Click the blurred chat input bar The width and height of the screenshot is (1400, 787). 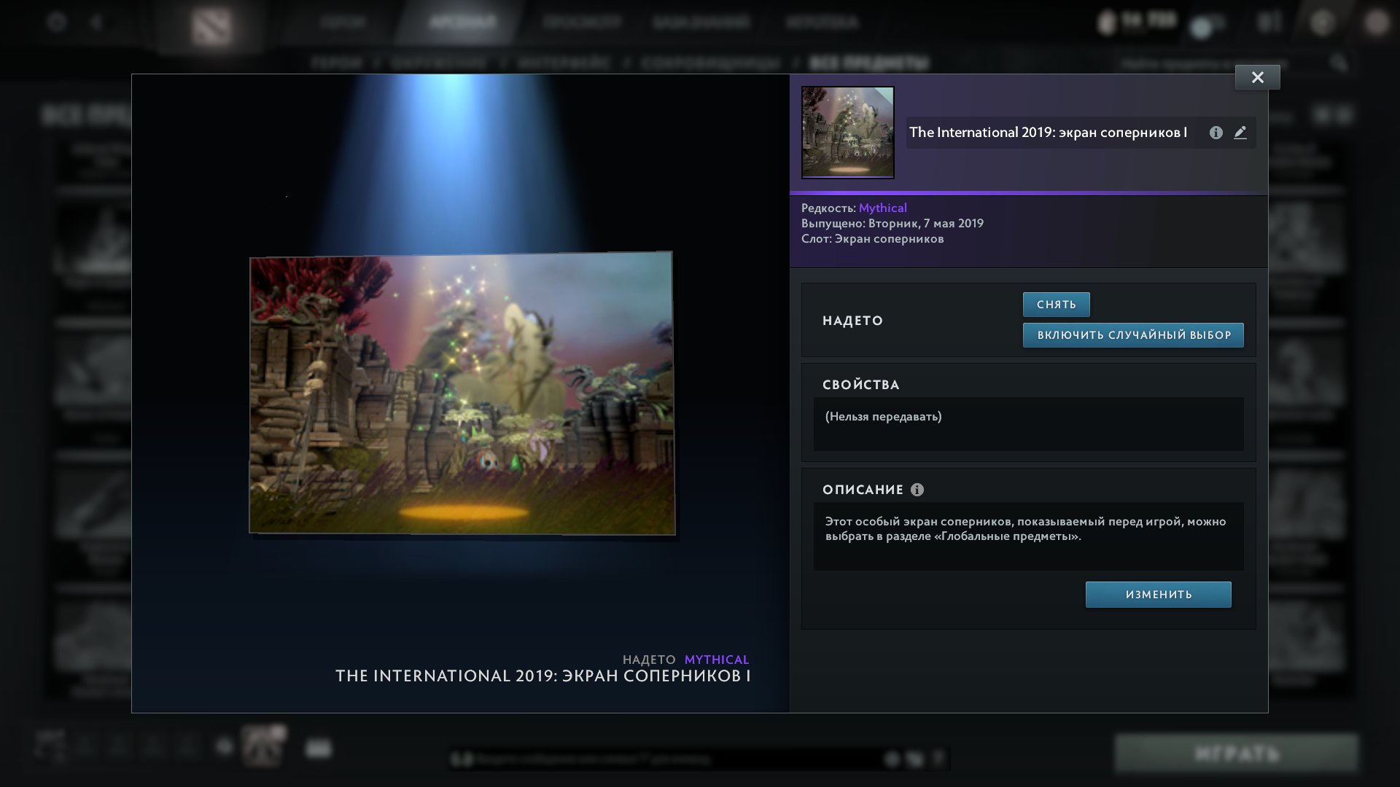click(699, 759)
